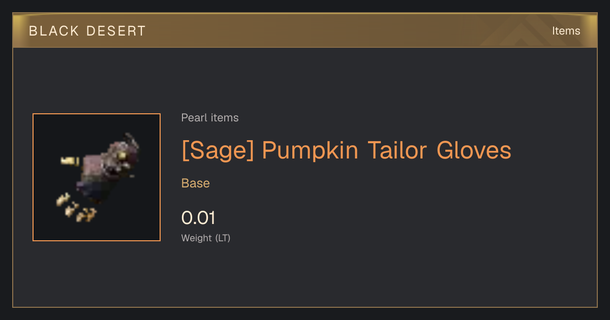This screenshot has width=610, height=320.
Task: Click the 0.01 weight value
Action: point(198,218)
